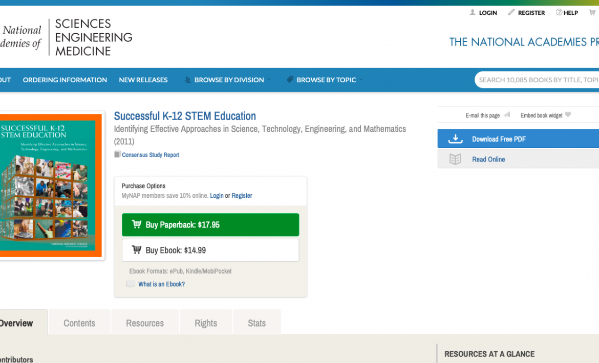Click the Consensus Study Report book icon

tap(117, 154)
